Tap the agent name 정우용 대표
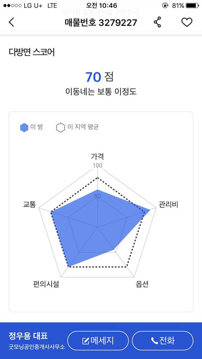Viewport: 202px width, 359px height. pyautogui.click(x=28, y=336)
